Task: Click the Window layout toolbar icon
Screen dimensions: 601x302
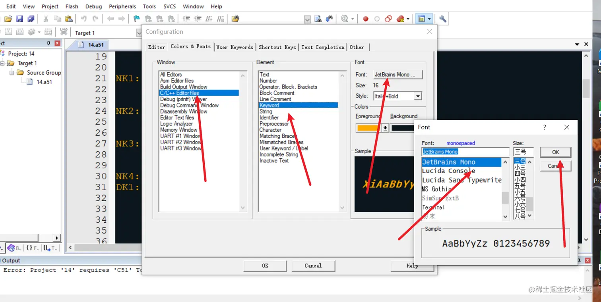Action: pos(421,19)
